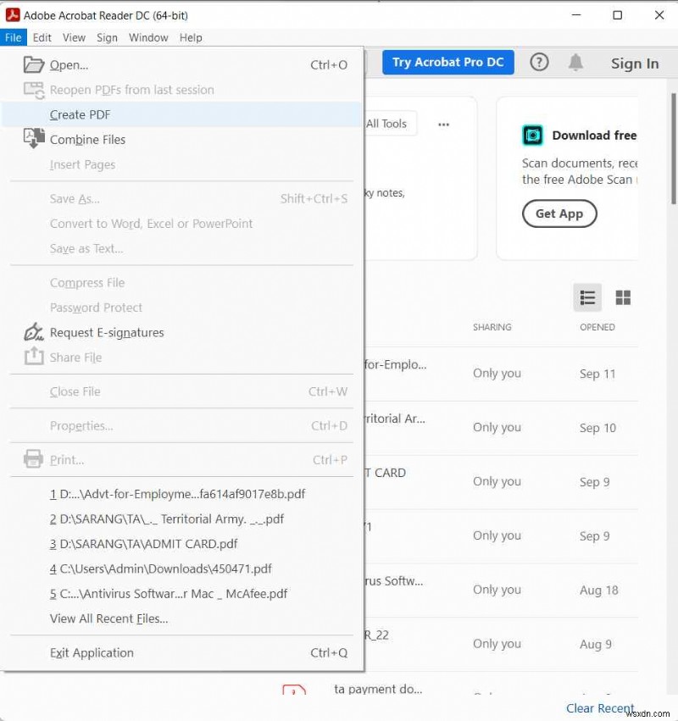Click the Get App button for Adobe Scan
This screenshot has height=721, width=678.
click(559, 214)
